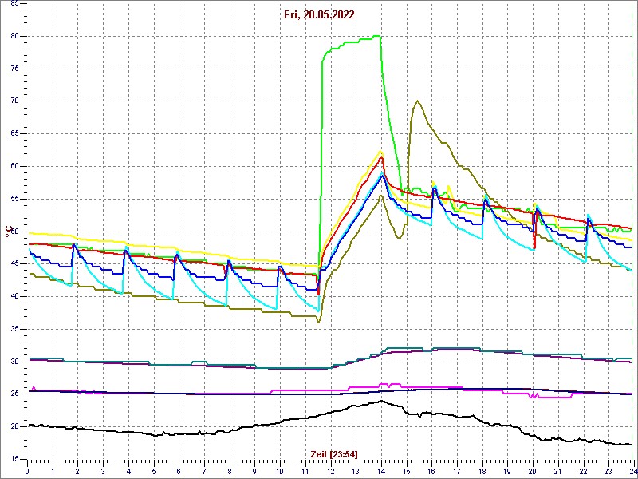Viewport: 638px width, 479px height.
Task: Select the 25 value on the temperature axis
Action: (x=13, y=394)
